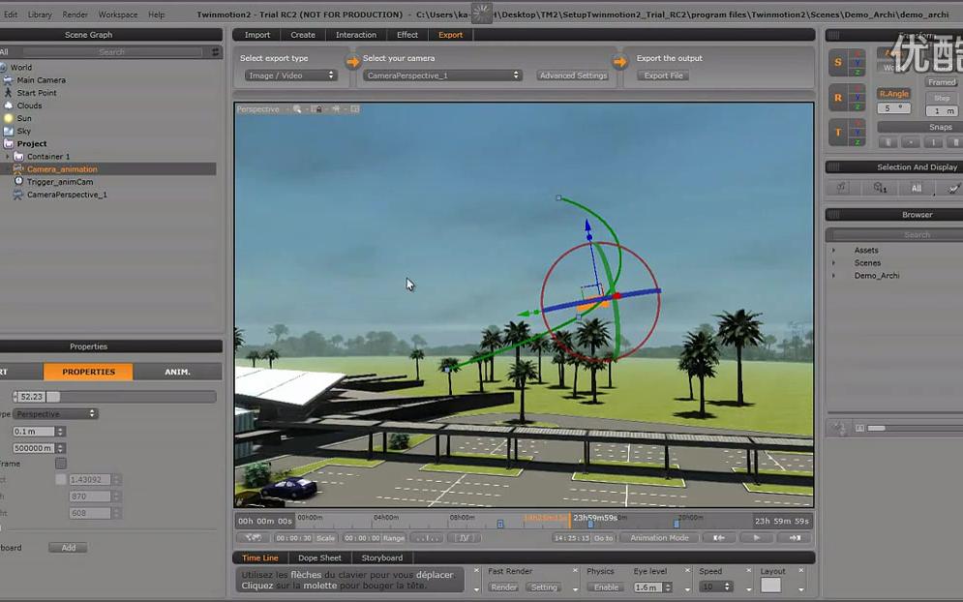Click the viewport camera lock icon
963x602 pixels.
pyautogui.click(x=316, y=109)
